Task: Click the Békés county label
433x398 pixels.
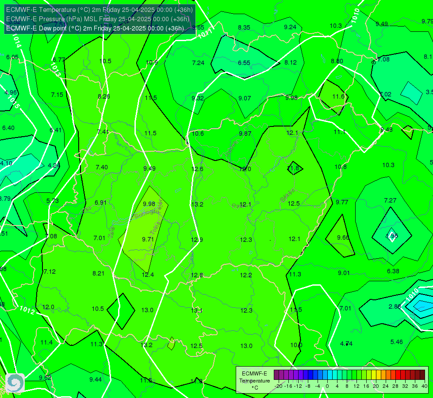Action: pyautogui.click(x=287, y=195)
